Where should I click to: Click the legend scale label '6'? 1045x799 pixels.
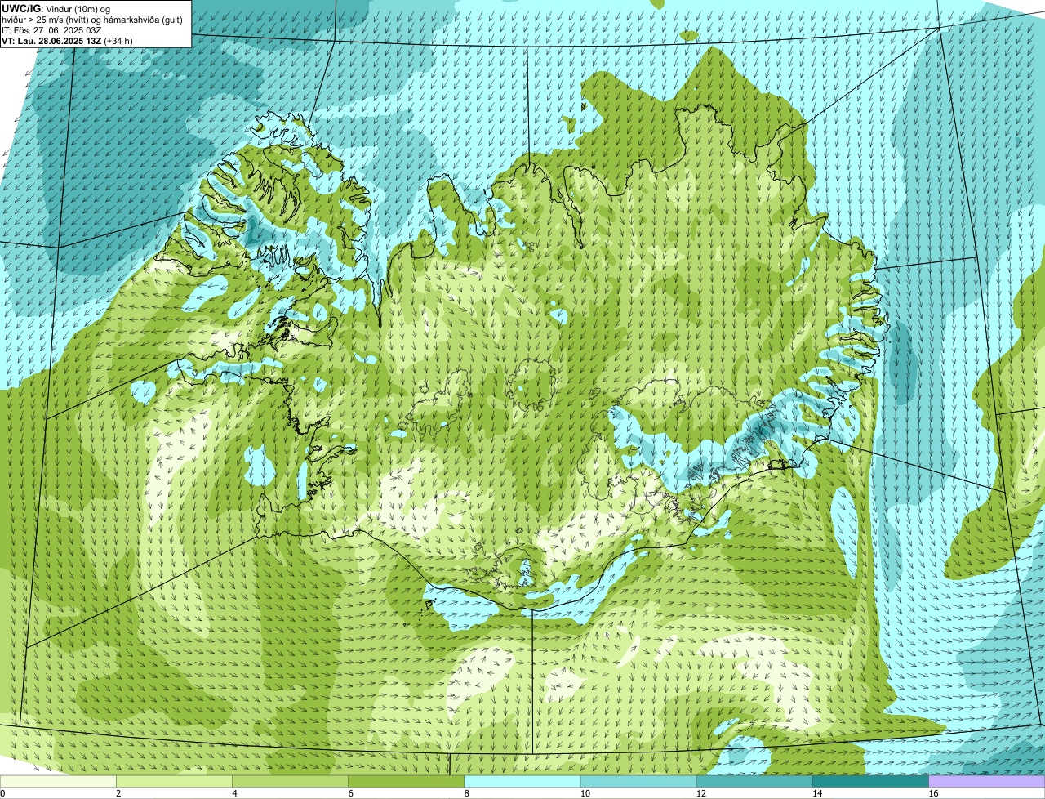pyautogui.click(x=350, y=793)
